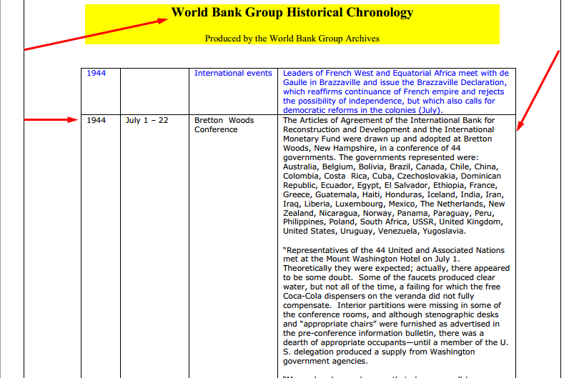Image resolution: width=584 pixels, height=378 pixels.
Task: Click text 'democratic reforms in the colonies (July).'
Action: click(x=362, y=110)
